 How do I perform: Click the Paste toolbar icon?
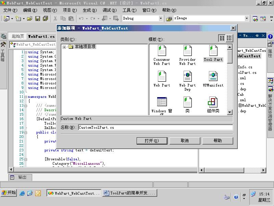pos(71,18)
